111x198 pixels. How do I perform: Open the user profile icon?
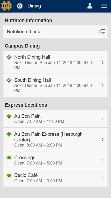coord(90,6)
